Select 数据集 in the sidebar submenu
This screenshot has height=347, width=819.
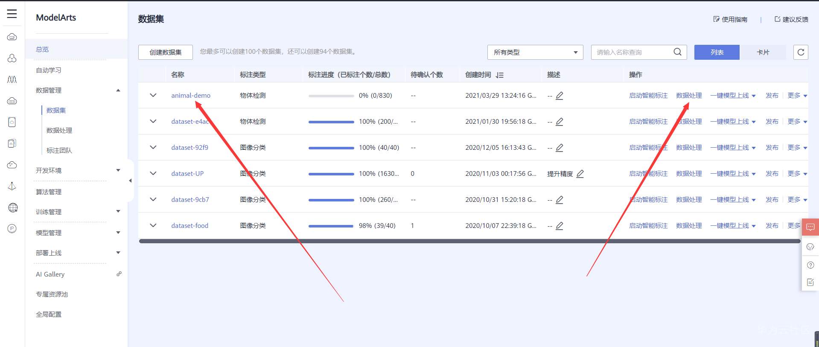click(56, 110)
